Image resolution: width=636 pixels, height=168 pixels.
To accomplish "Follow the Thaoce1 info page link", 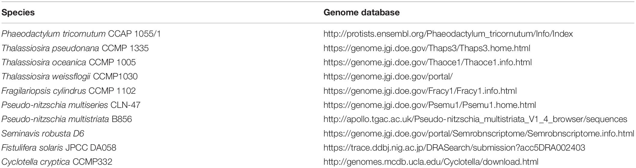I will 427,63.
